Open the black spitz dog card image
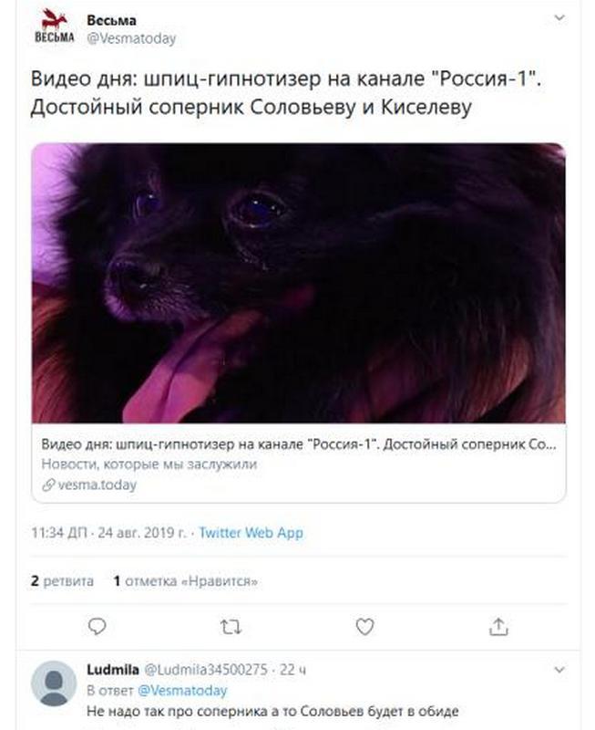The image size is (595, 730). tap(299, 283)
